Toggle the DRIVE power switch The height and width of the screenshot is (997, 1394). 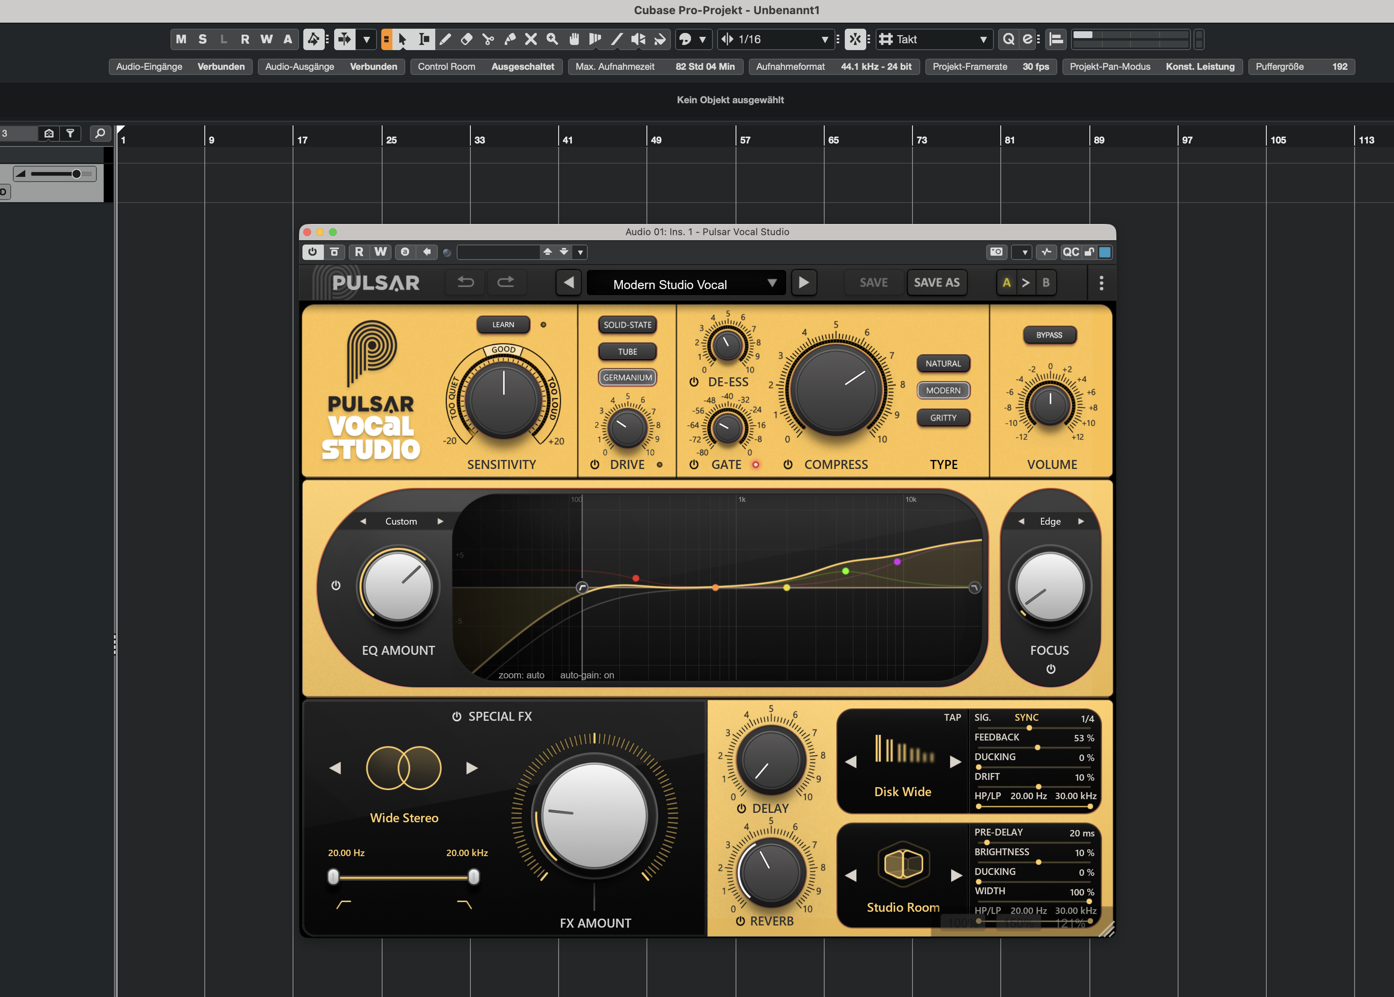[x=595, y=465]
